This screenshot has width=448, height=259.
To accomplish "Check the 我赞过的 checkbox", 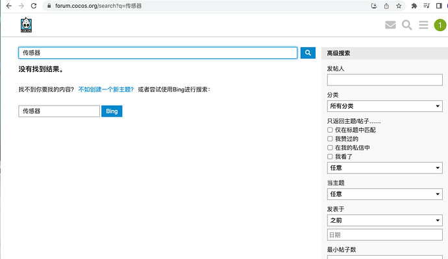I will tap(330, 139).
